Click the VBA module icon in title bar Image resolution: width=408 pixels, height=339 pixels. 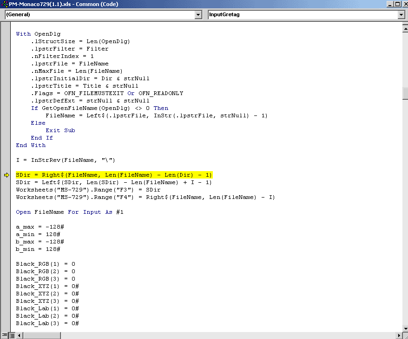click(x=4, y=4)
